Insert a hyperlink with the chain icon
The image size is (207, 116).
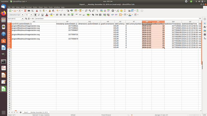pyautogui.click(x=118, y=11)
